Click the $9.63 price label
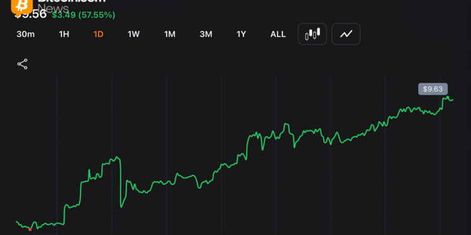Screen dimensions: 471x235 433,89
